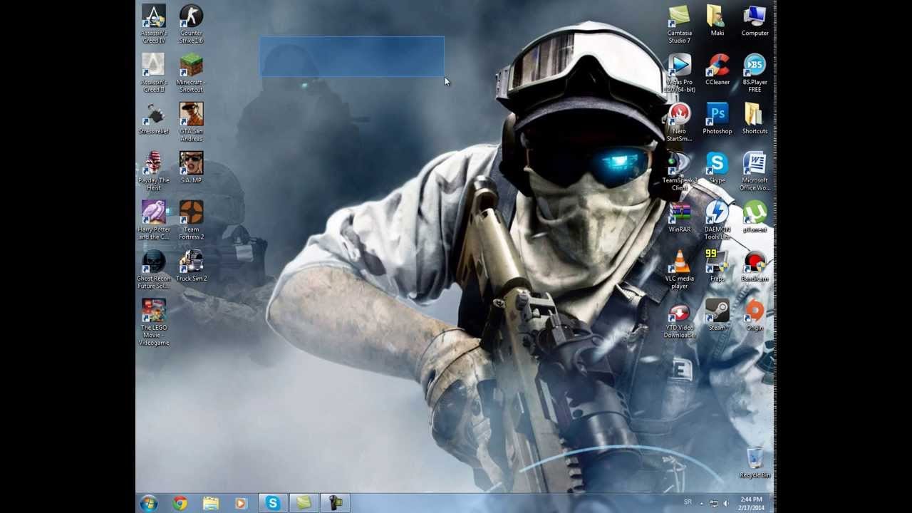The height and width of the screenshot is (513, 912).
Task: Select the Bandicam shortcut
Action: pos(755,266)
